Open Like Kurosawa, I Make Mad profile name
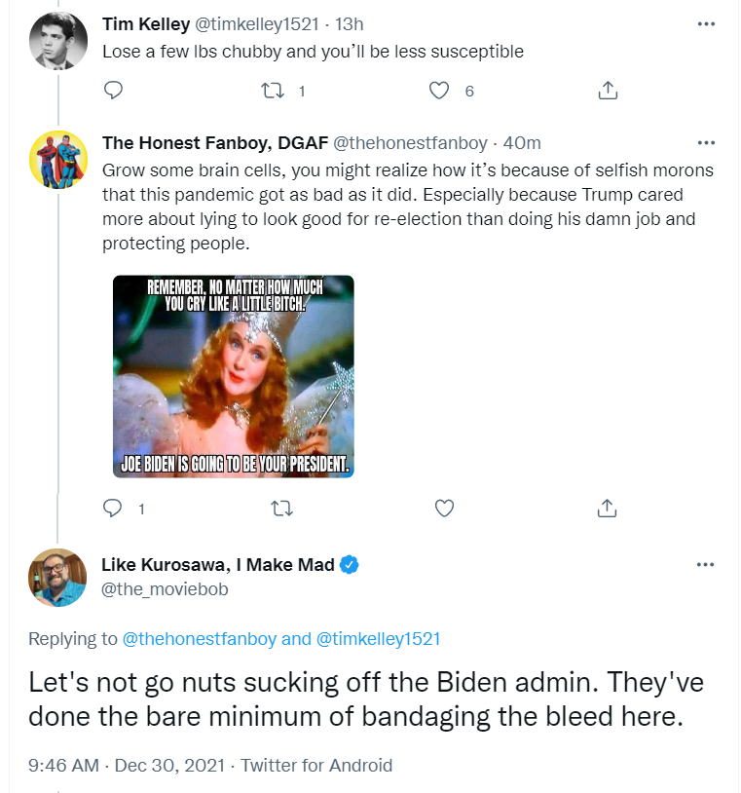Image resolution: width=741 pixels, height=793 pixels. point(218,564)
